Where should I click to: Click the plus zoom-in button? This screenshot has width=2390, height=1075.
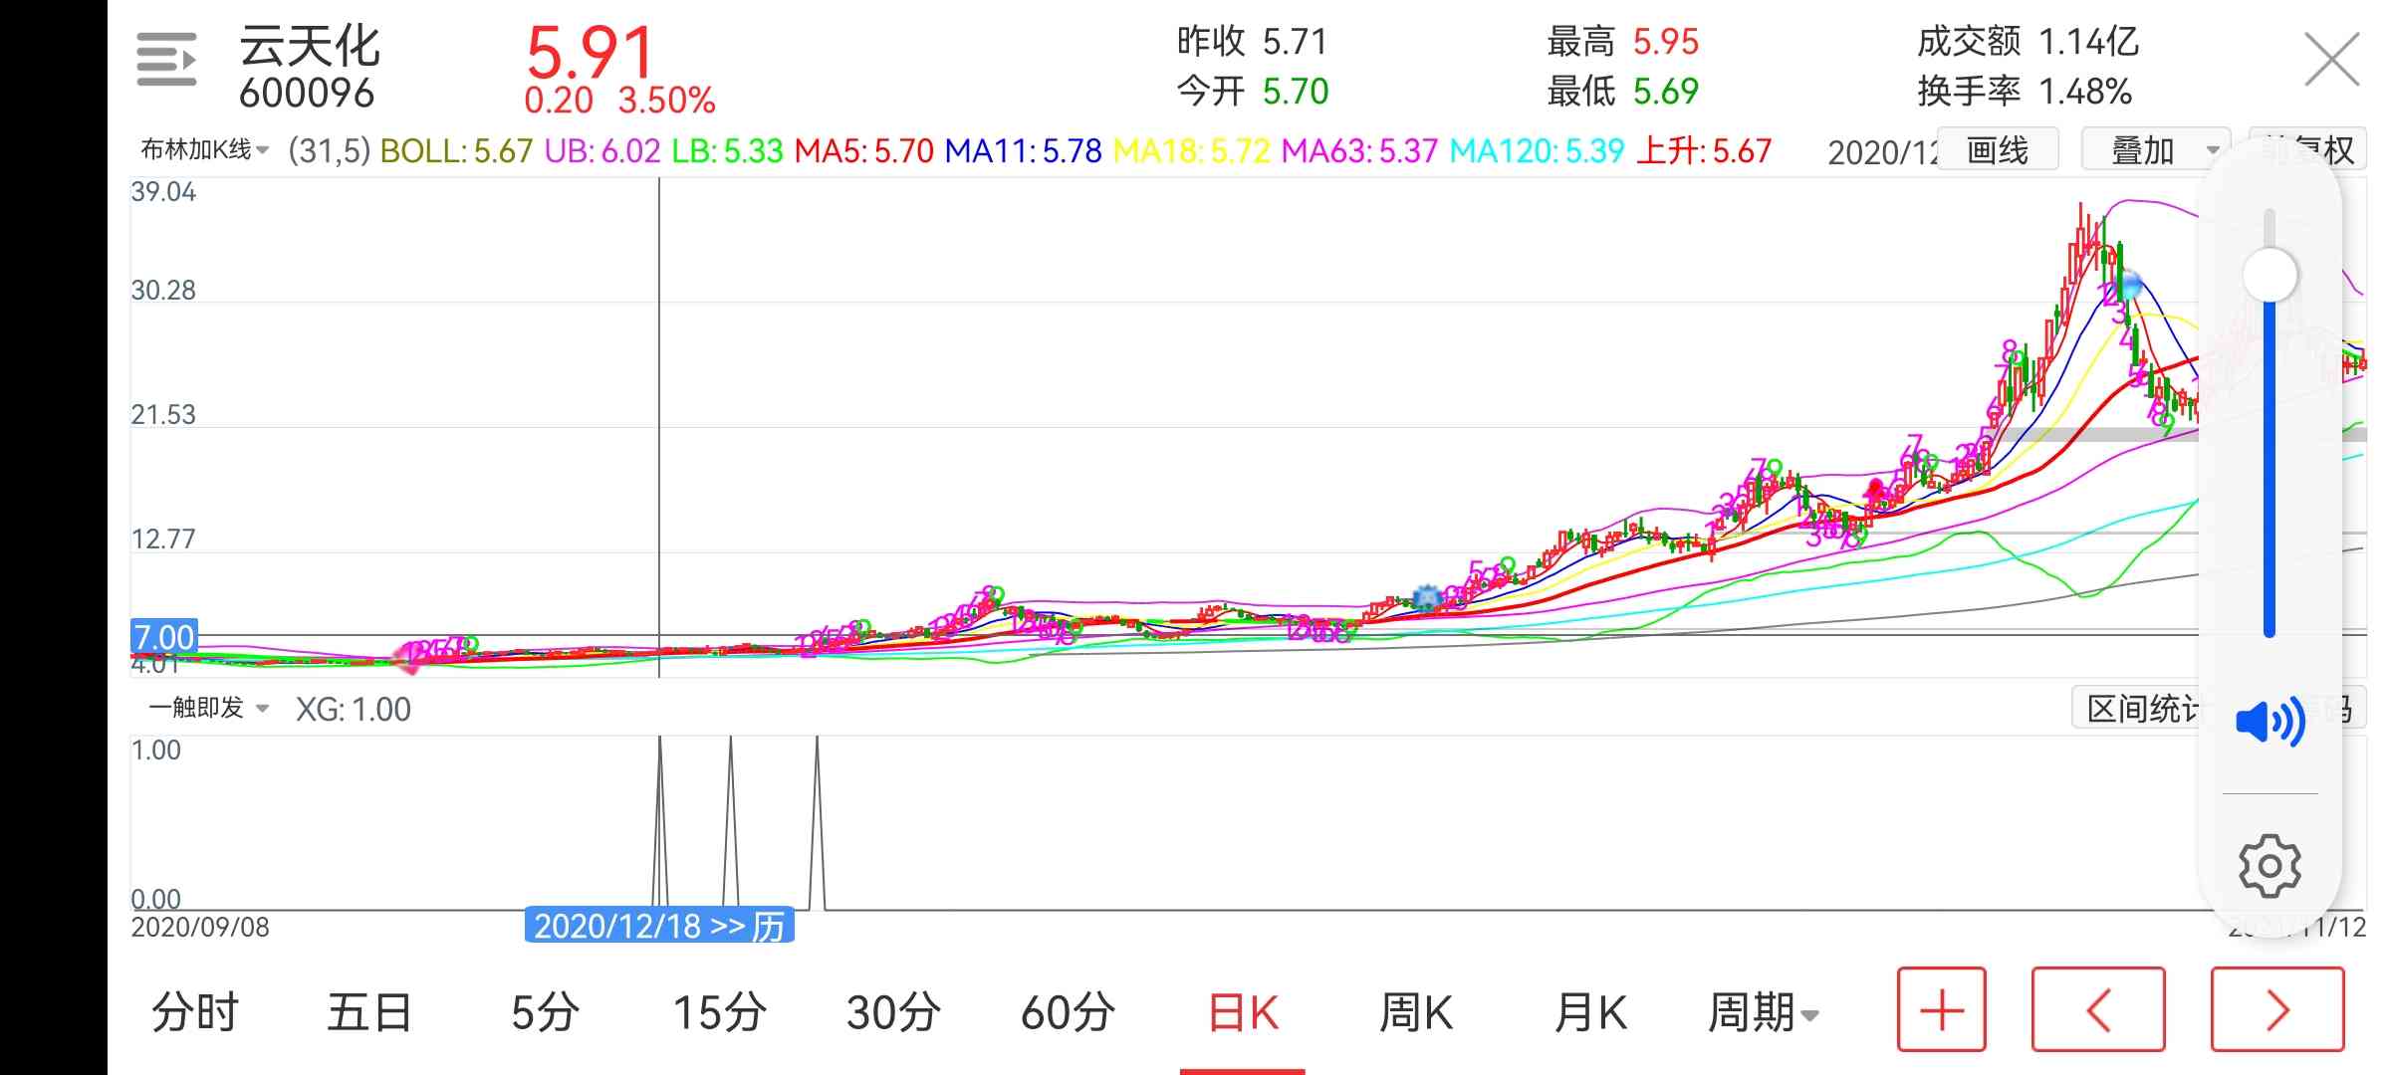pos(1941,1010)
